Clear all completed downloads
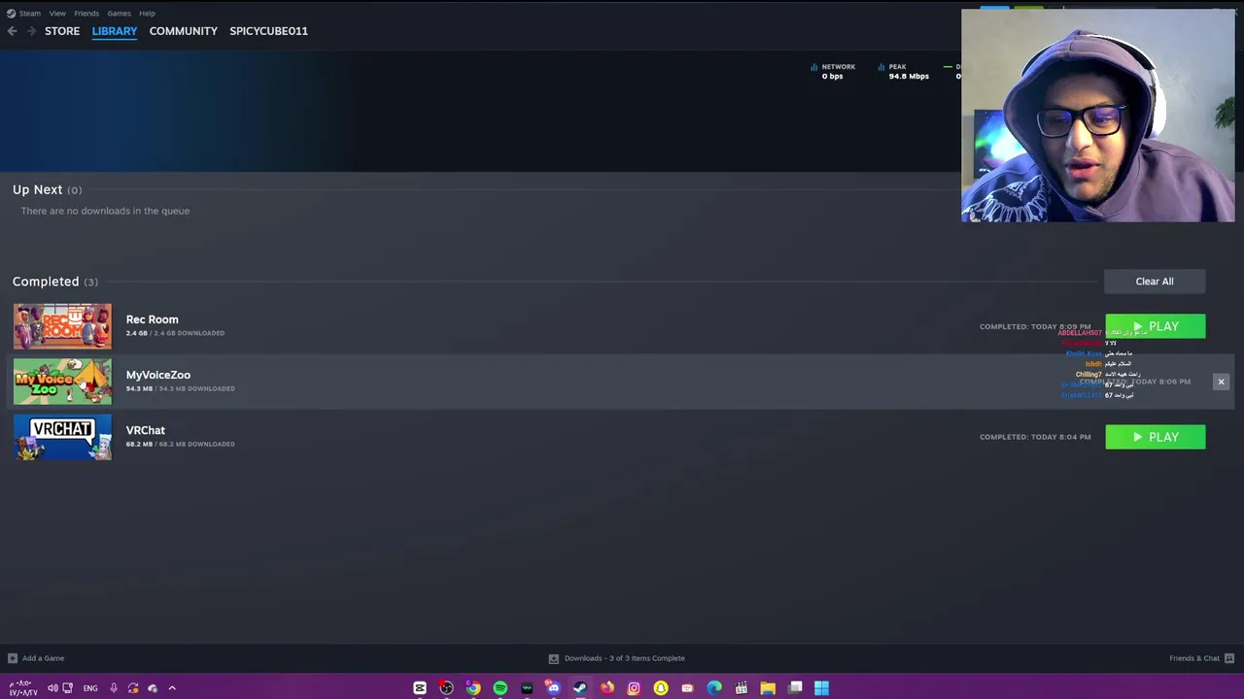The image size is (1244, 699). click(1155, 282)
